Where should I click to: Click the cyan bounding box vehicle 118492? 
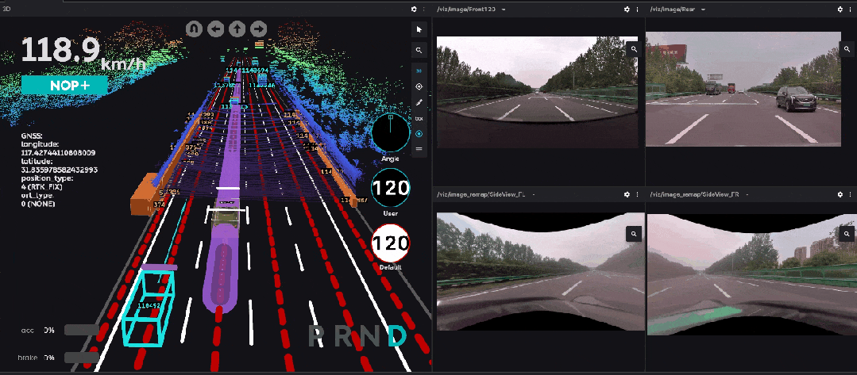point(148,308)
